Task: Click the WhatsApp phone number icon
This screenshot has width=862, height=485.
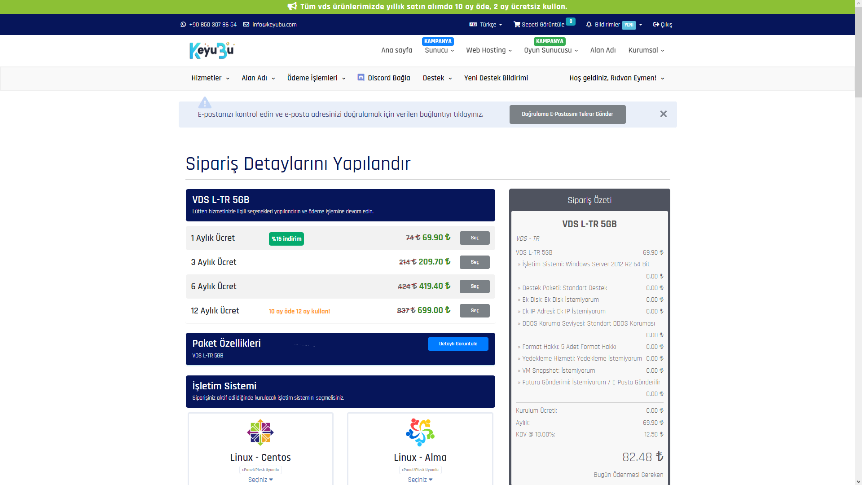Action: pos(183,25)
